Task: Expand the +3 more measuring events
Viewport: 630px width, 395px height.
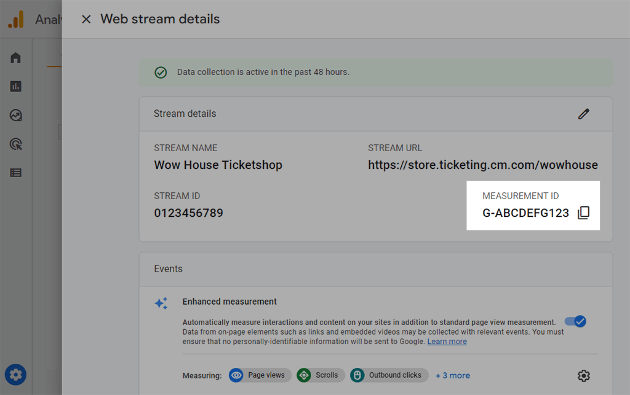Action: [x=452, y=375]
